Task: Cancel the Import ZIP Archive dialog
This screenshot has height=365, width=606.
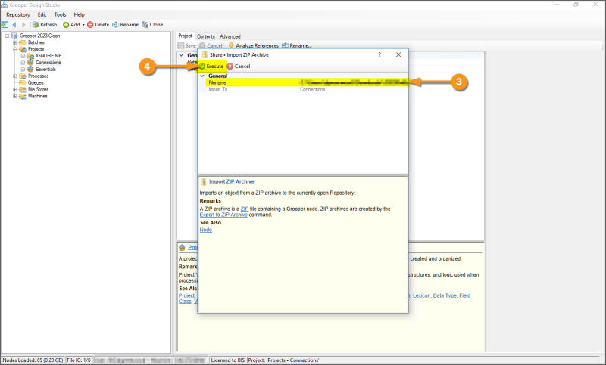Action: click(239, 67)
